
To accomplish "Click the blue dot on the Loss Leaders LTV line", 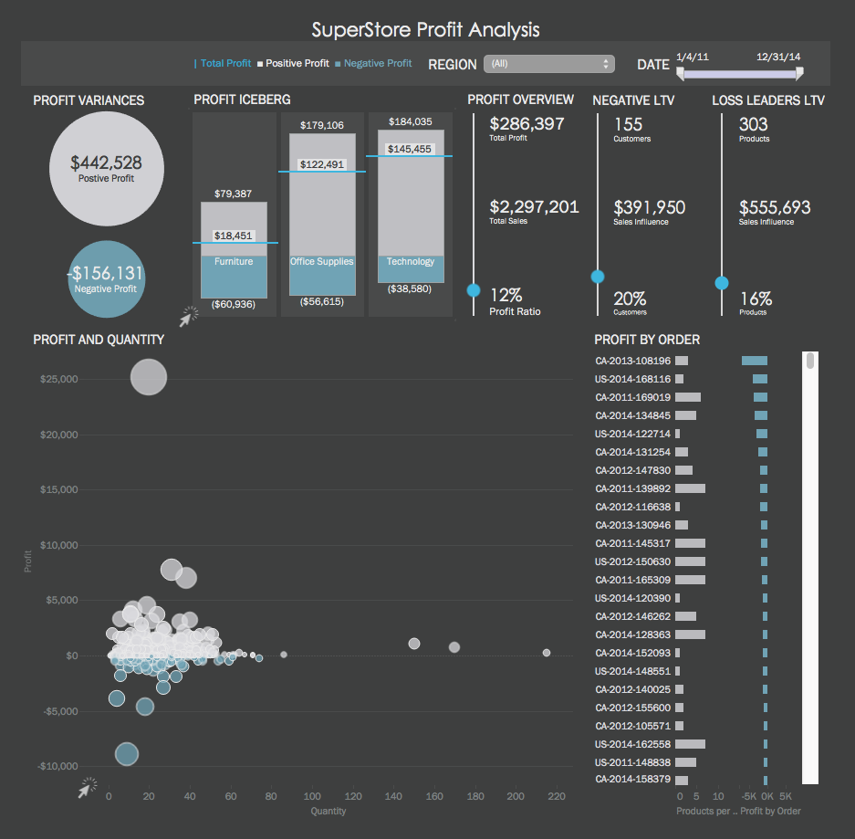I will (x=722, y=283).
